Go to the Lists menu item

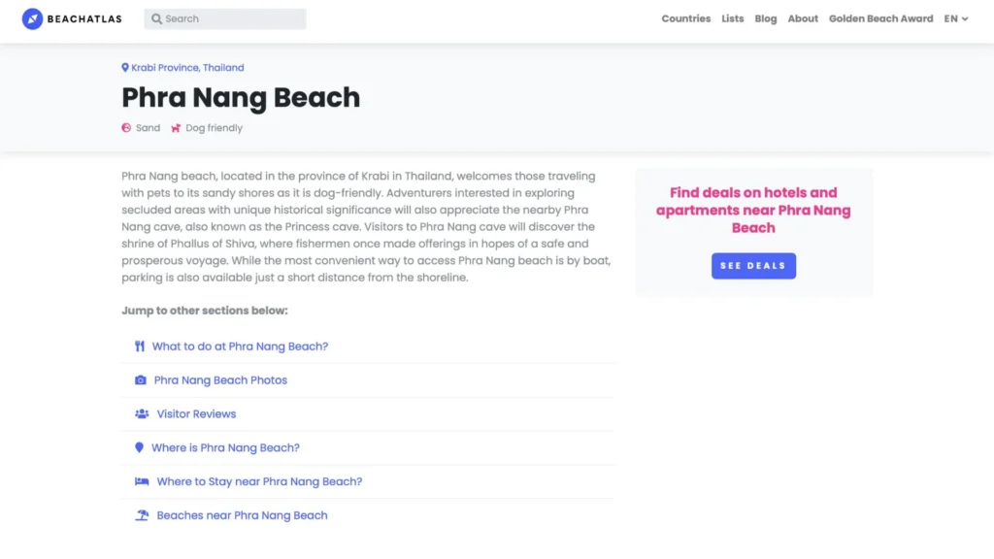(733, 18)
